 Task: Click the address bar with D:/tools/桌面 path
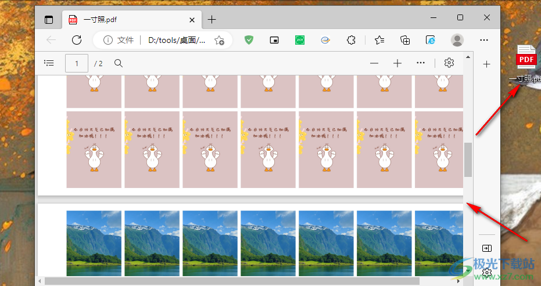[177, 40]
